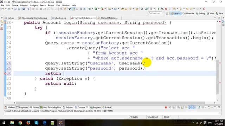
Task: Open the Navigate menu
Action: click(34, 6)
